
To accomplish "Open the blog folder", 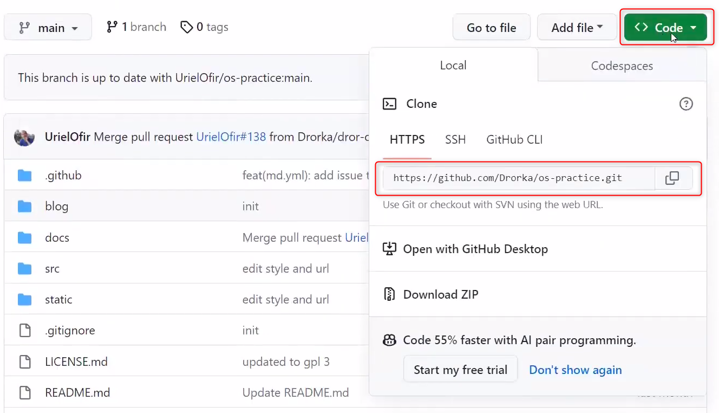I will (x=57, y=206).
